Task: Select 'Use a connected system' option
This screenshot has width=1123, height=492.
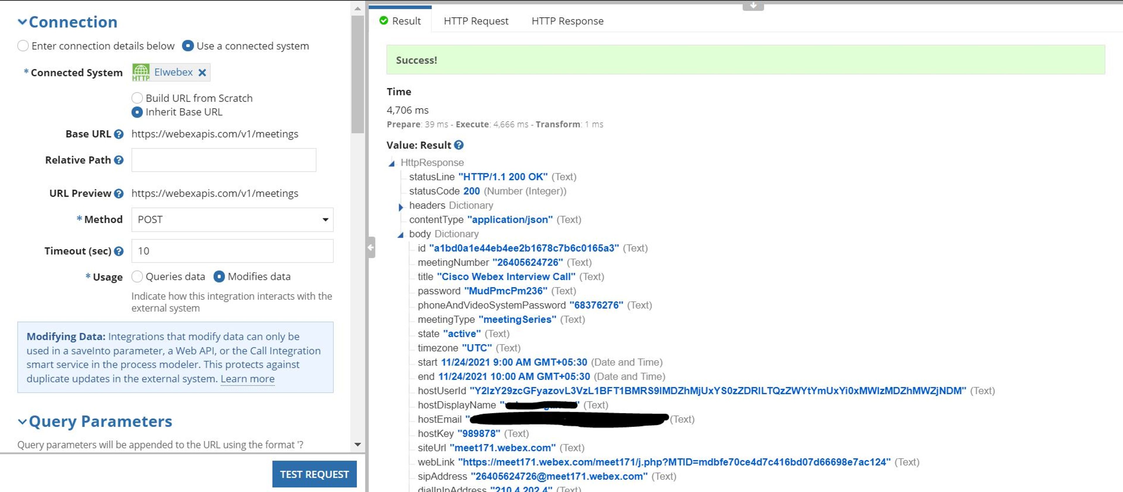Action: tap(188, 46)
